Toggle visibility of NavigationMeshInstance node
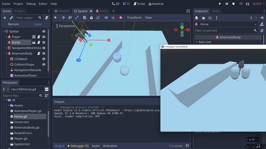This screenshot has height=149, width=266. coord(44,48)
